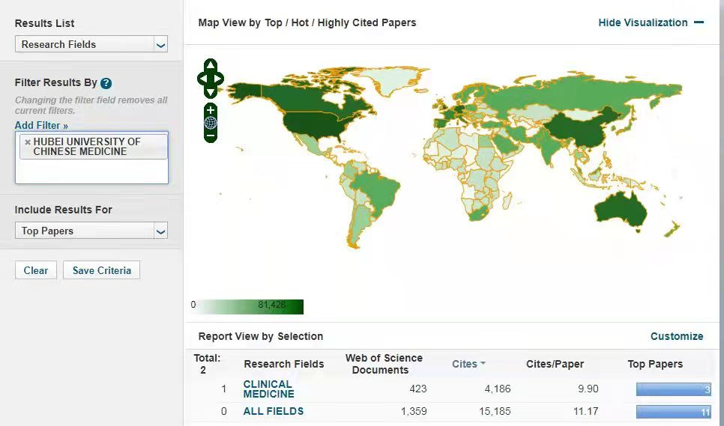Open the Results List dropdown

91,45
